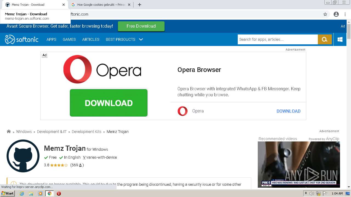
Task: Click the large red Opera logo
Action: pyautogui.click(x=78, y=69)
